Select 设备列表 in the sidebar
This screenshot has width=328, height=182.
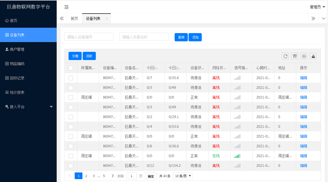click(x=28, y=35)
